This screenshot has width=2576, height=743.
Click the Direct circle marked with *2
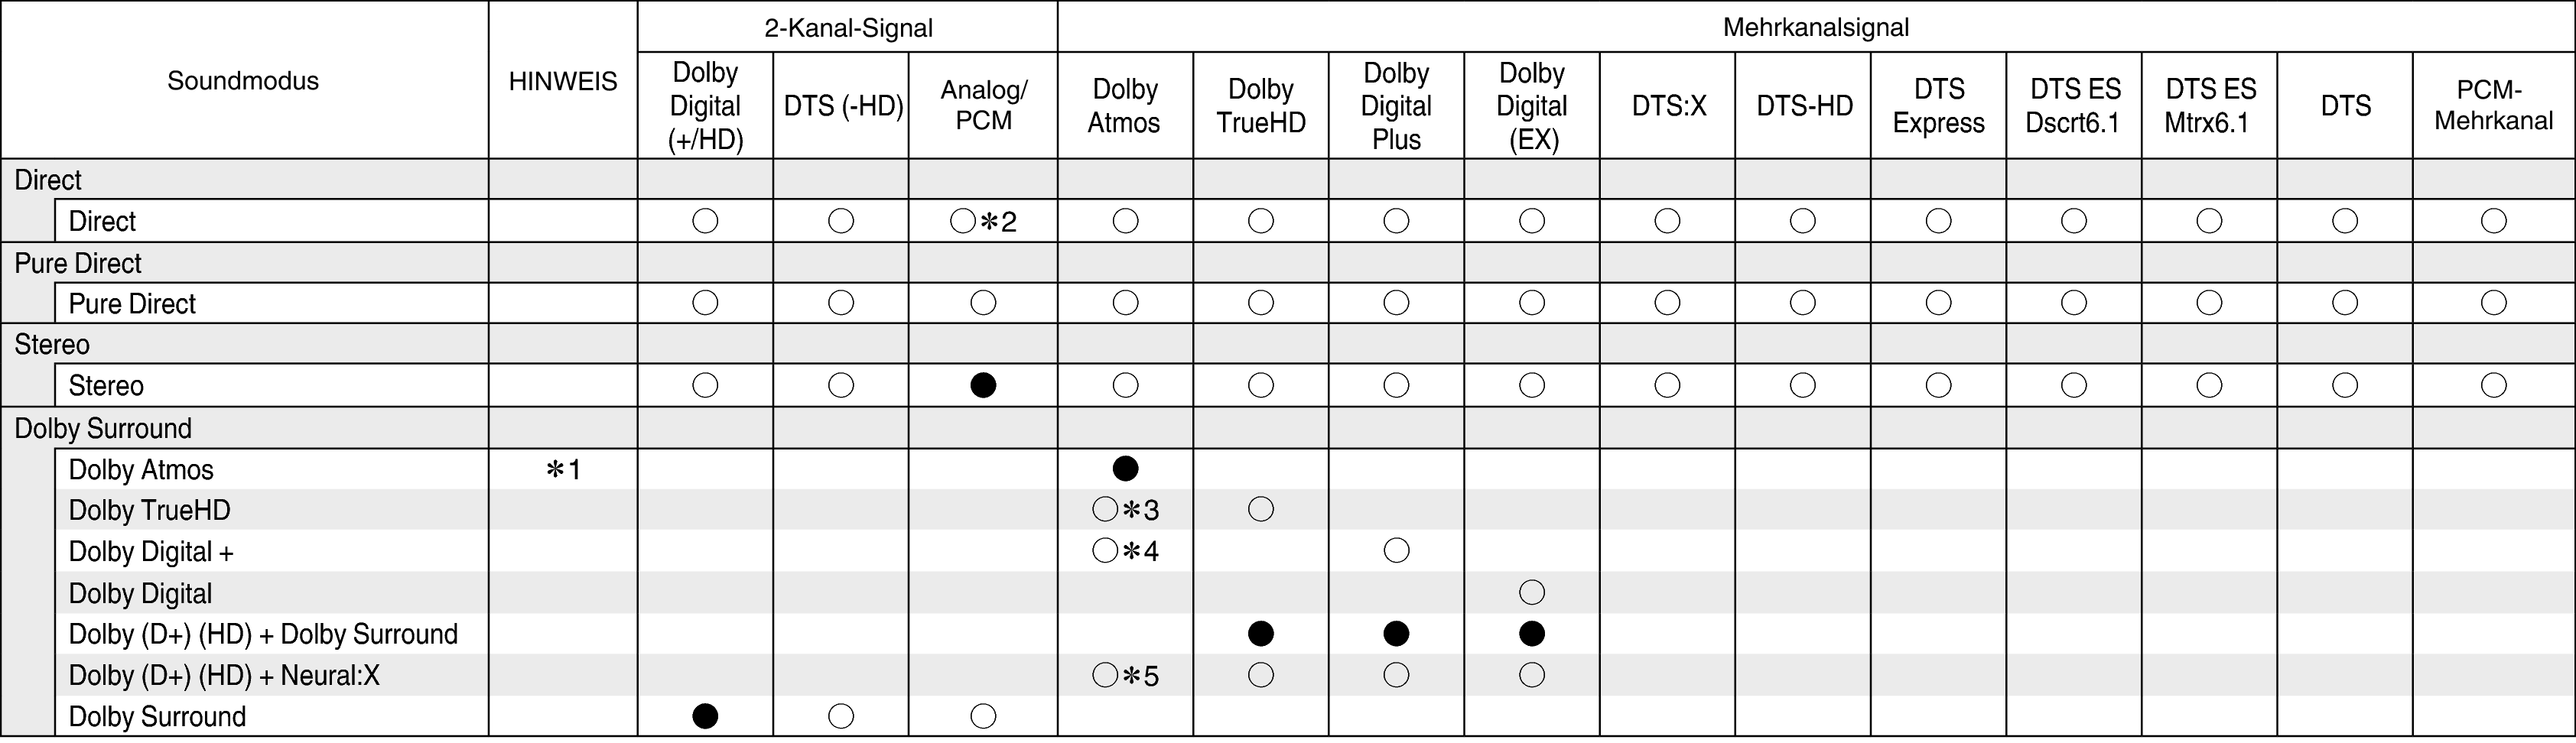pos(963,221)
